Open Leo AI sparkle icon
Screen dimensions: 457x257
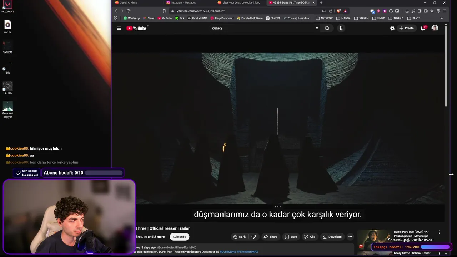click(x=432, y=11)
